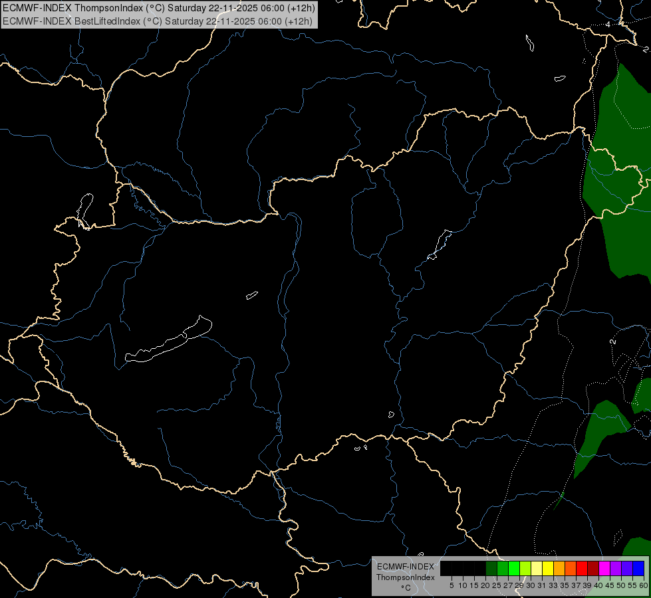Click the legend tick value 40

[x=598, y=585]
